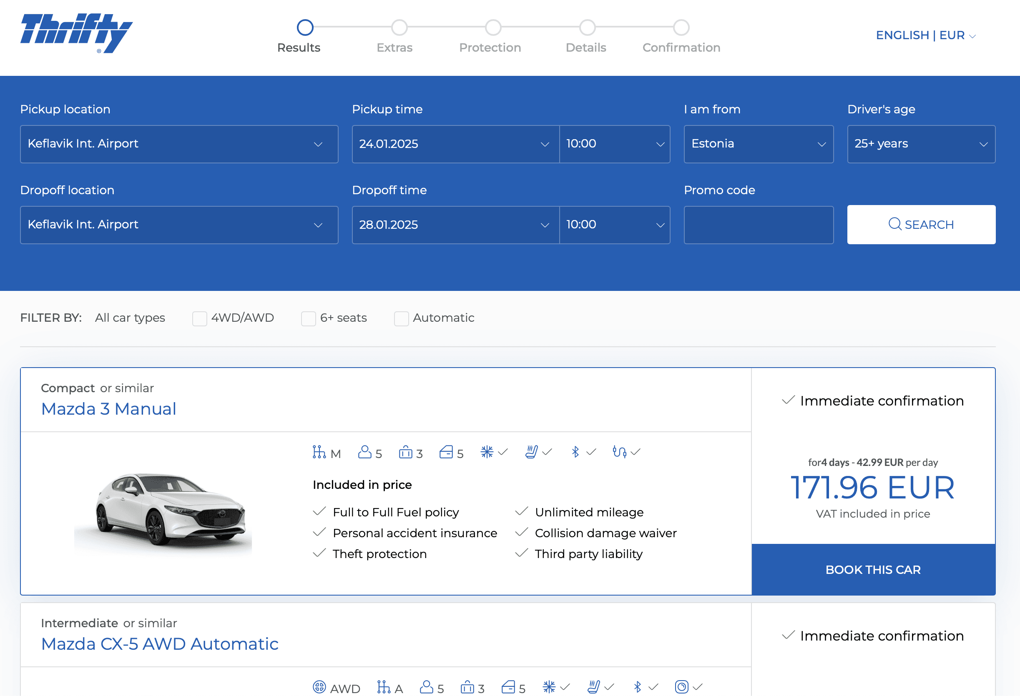Tick the 6+ seats filter checkbox

coord(309,318)
